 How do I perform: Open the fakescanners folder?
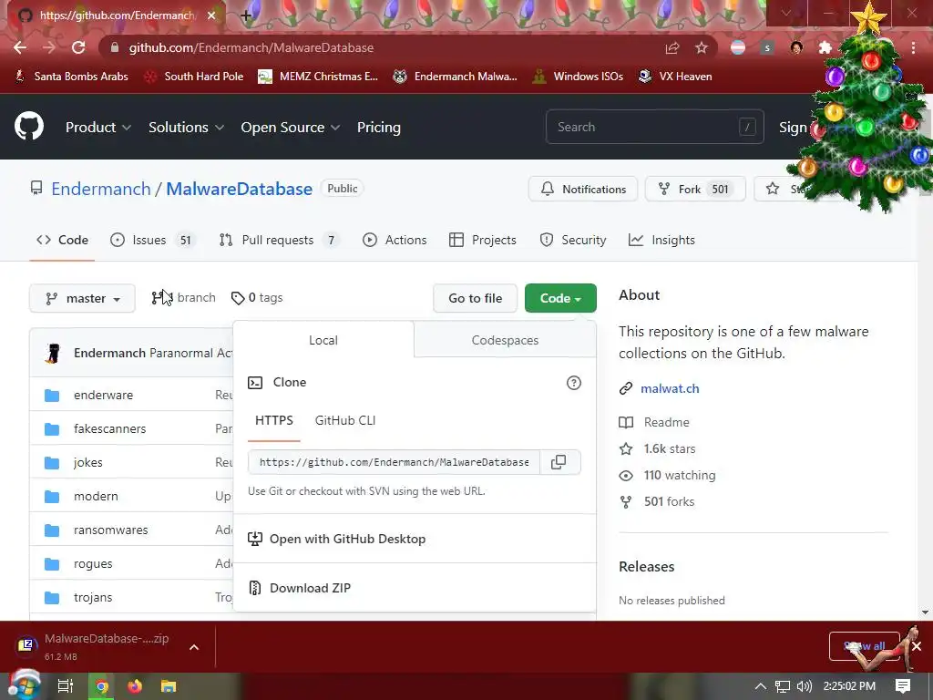point(109,428)
